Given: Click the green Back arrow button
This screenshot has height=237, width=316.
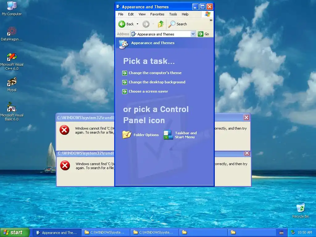Looking at the screenshot, I should [x=122, y=24].
